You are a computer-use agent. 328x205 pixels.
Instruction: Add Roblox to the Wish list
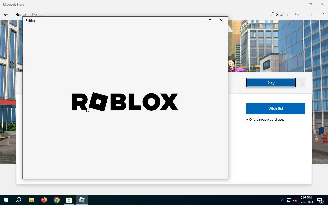276,108
